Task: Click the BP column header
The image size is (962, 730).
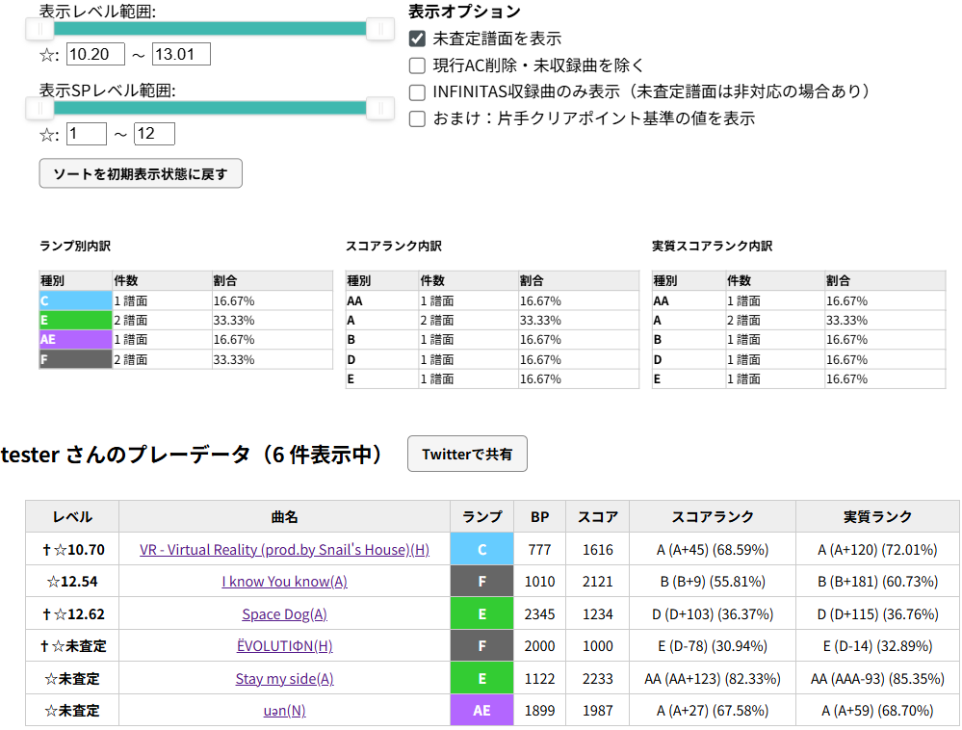Action: click(539, 516)
